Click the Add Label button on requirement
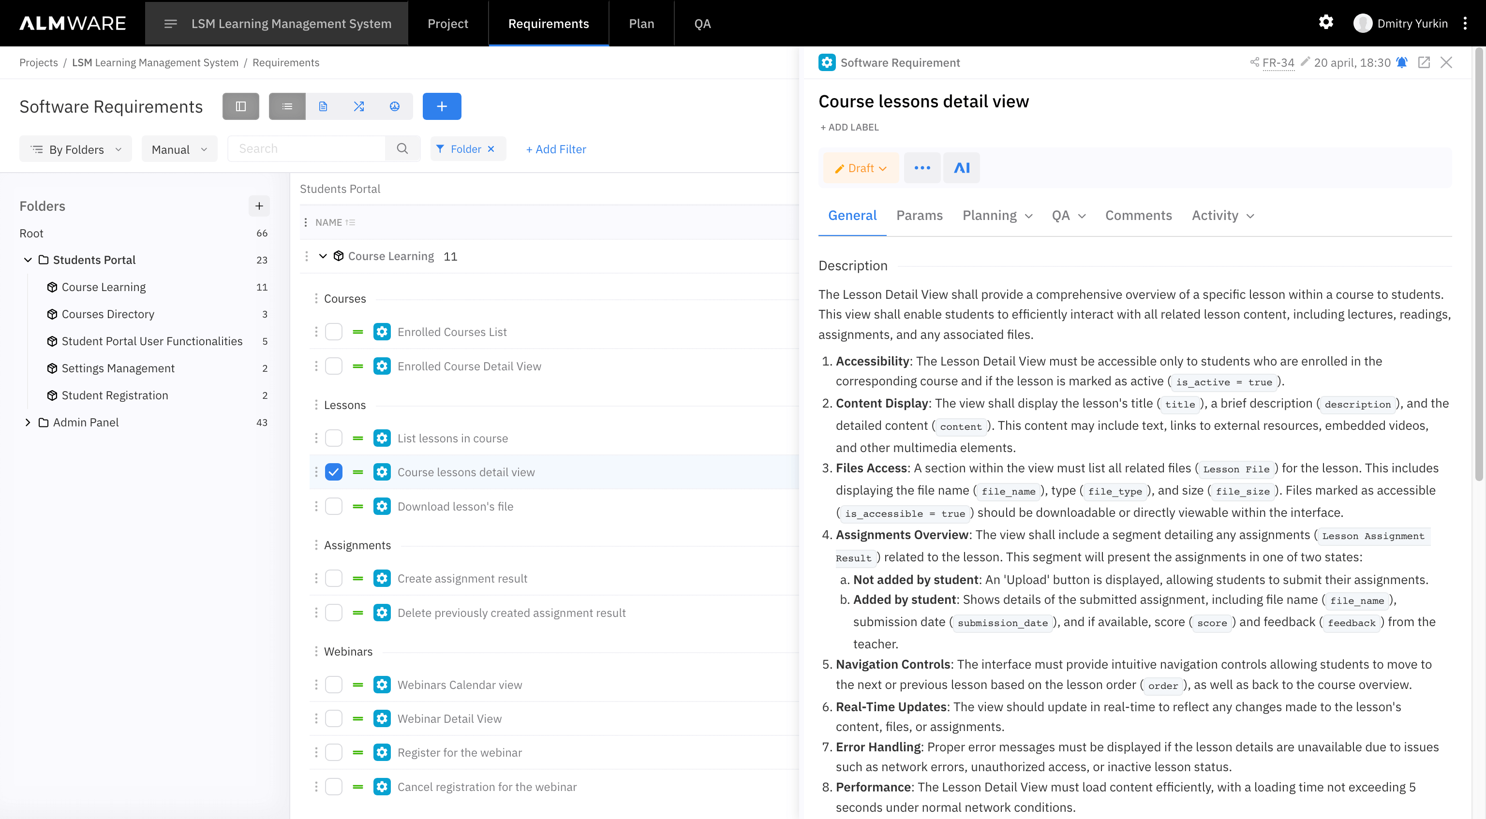1486x819 pixels. click(x=848, y=126)
